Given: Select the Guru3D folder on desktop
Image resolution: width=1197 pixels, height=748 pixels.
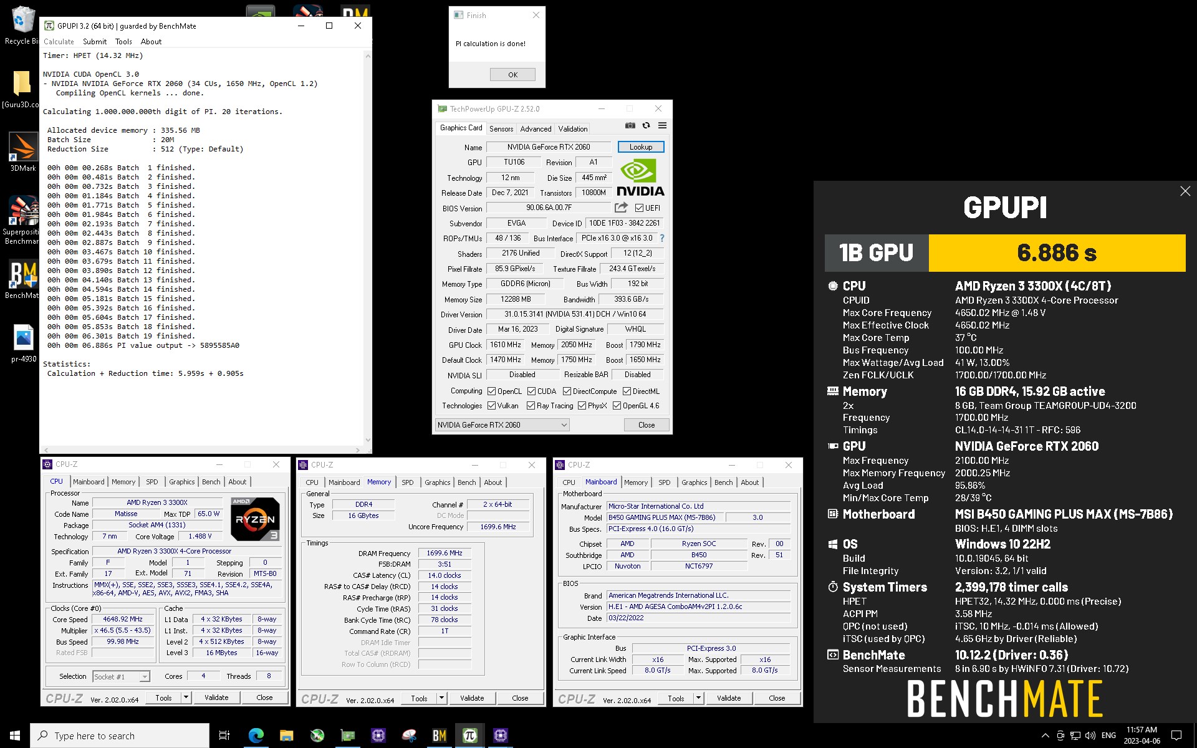Looking at the screenshot, I should (x=22, y=89).
